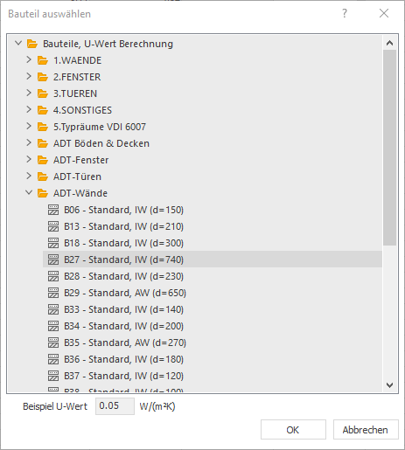Select B28 - Standard, IW (d=230)
The image size is (405, 450).
123,276
